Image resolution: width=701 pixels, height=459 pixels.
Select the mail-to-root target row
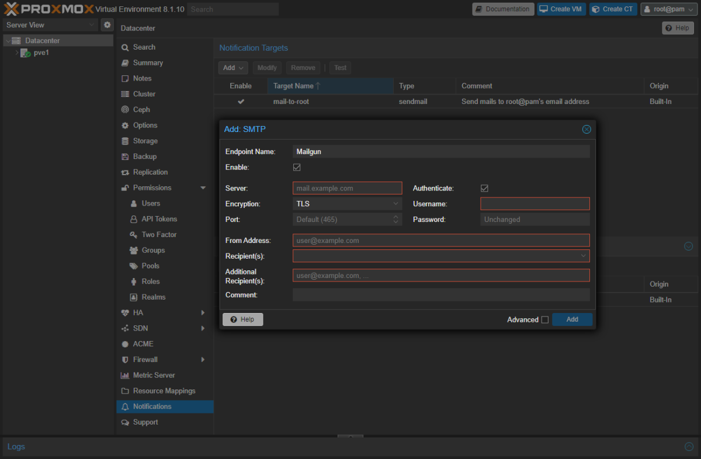pyautogui.click(x=455, y=102)
